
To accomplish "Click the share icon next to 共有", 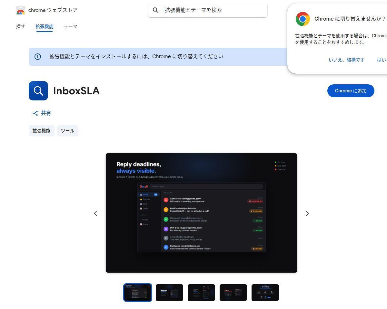I will click(35, 113).
